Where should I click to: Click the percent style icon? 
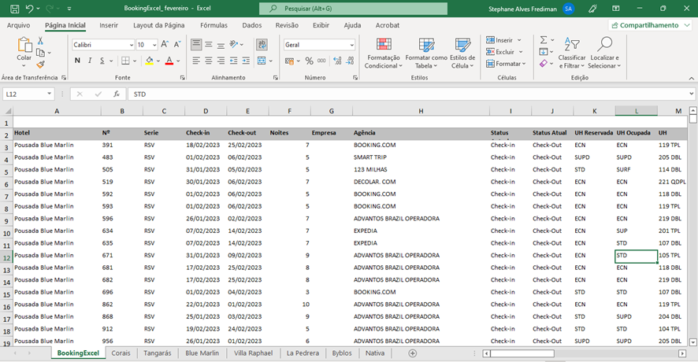[x=310, y=61]
